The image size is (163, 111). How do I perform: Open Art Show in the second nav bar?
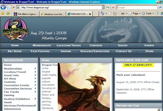[x=15, y=51]
